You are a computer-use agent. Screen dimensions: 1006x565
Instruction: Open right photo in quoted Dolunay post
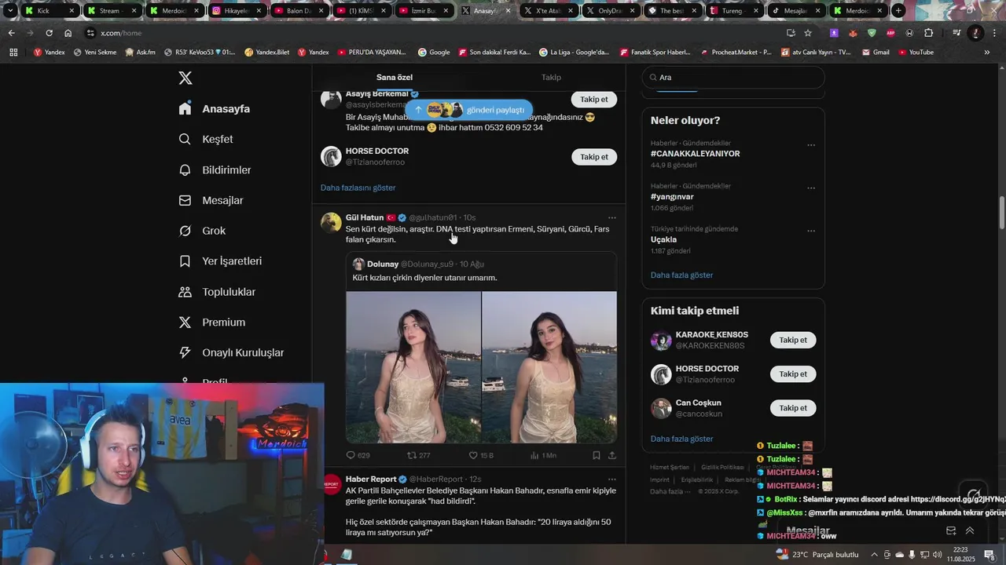[x=549, y=367]
